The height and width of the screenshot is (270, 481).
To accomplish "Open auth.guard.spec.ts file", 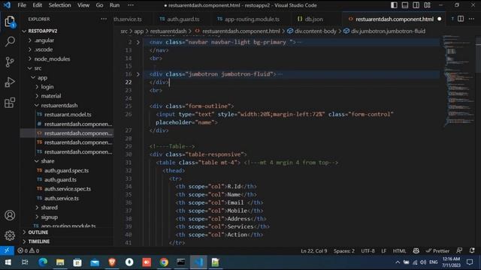I will click(x=66, y=170).
